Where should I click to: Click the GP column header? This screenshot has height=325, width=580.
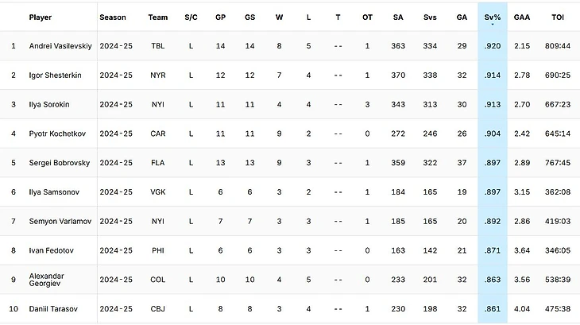point(220,17)
